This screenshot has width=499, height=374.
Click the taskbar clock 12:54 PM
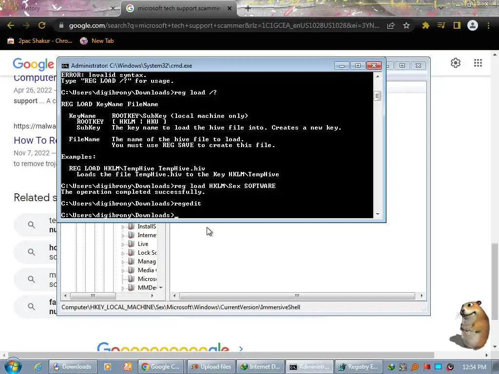(x=474, y=367)
